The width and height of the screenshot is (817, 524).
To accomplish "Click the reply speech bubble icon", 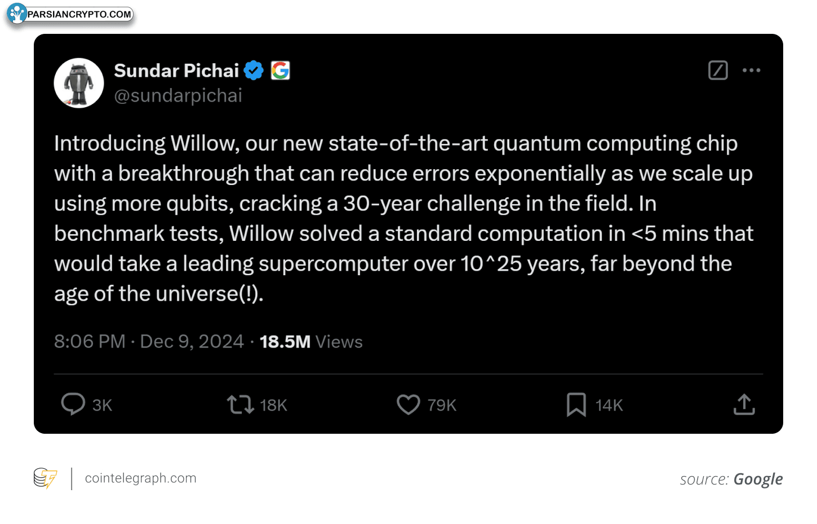I will 73,404.
